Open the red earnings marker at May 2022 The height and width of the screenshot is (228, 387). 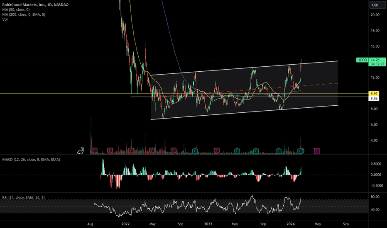[x=152, y=150]
